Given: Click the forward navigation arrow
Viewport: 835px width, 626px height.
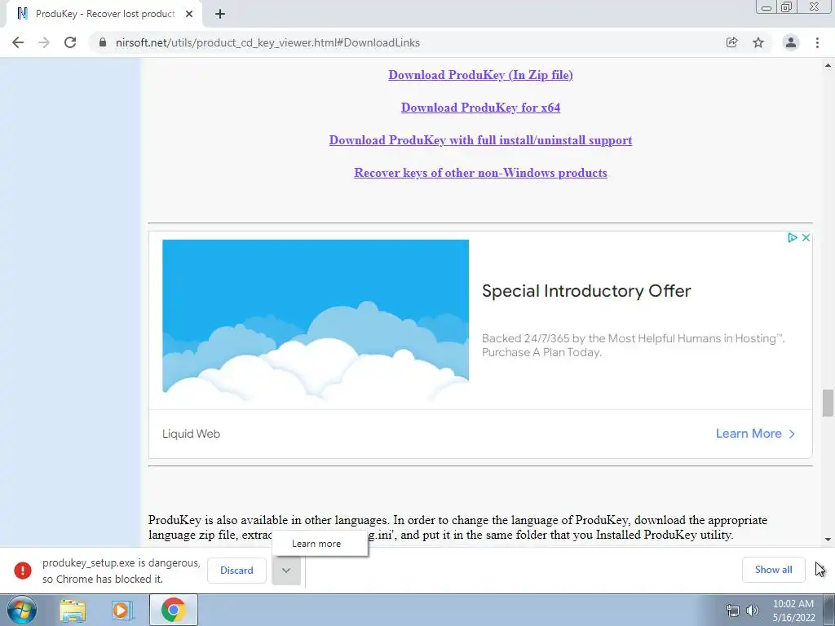Looking at the screenshot, I should (x=44, y=42).
